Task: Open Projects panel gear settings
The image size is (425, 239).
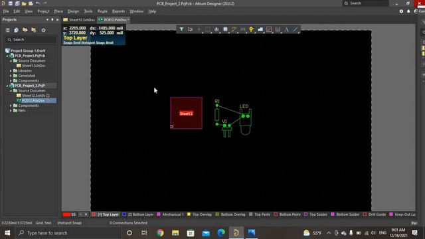Action: (x=43, y=30)
